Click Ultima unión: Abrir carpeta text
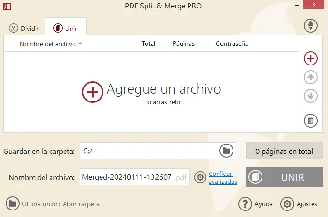328x217 pixels. coord(61,204)
